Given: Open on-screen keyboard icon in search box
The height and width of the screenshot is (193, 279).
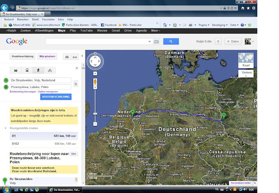Looking at the screenshot, I should tap(156, 41).
